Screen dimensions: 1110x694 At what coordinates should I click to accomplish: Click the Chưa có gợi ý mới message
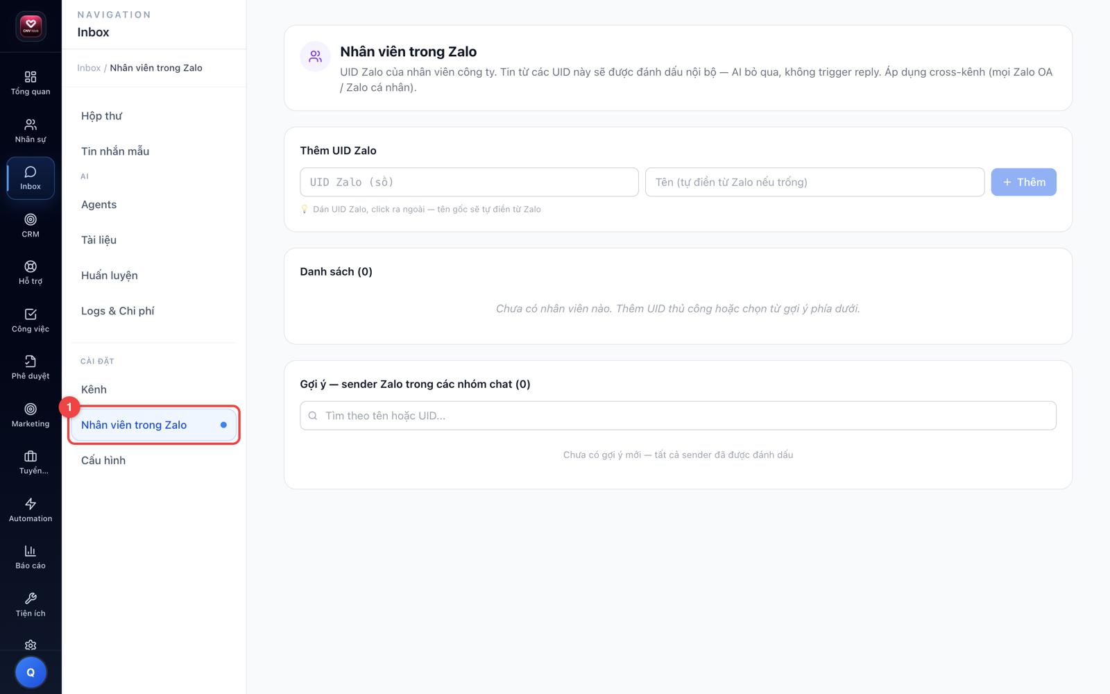point(678,455)
